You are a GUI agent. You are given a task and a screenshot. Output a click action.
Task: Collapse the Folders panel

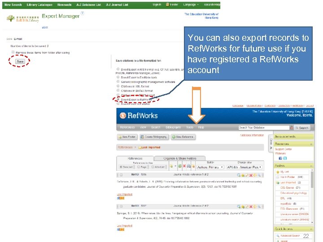coord(311,166)
